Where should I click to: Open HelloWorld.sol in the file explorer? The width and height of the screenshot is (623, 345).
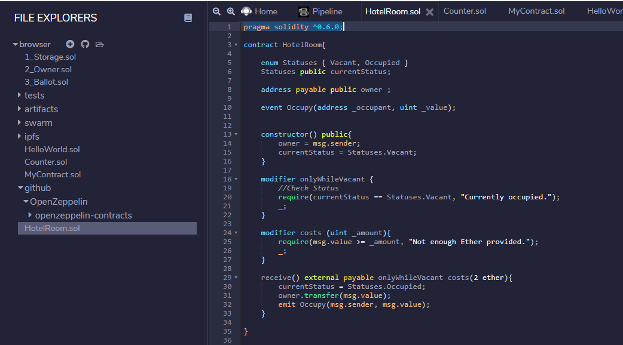click(52, 149)
